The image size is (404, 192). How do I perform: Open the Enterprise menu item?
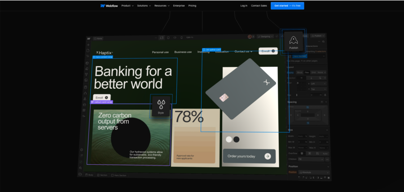pyautogui.click(x=179, y=6)
